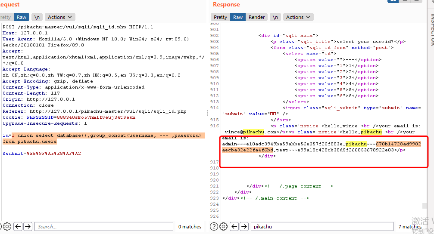The image size is (434, 234).
Task: Click the User-Agent header line
Action: coord(96,42)
